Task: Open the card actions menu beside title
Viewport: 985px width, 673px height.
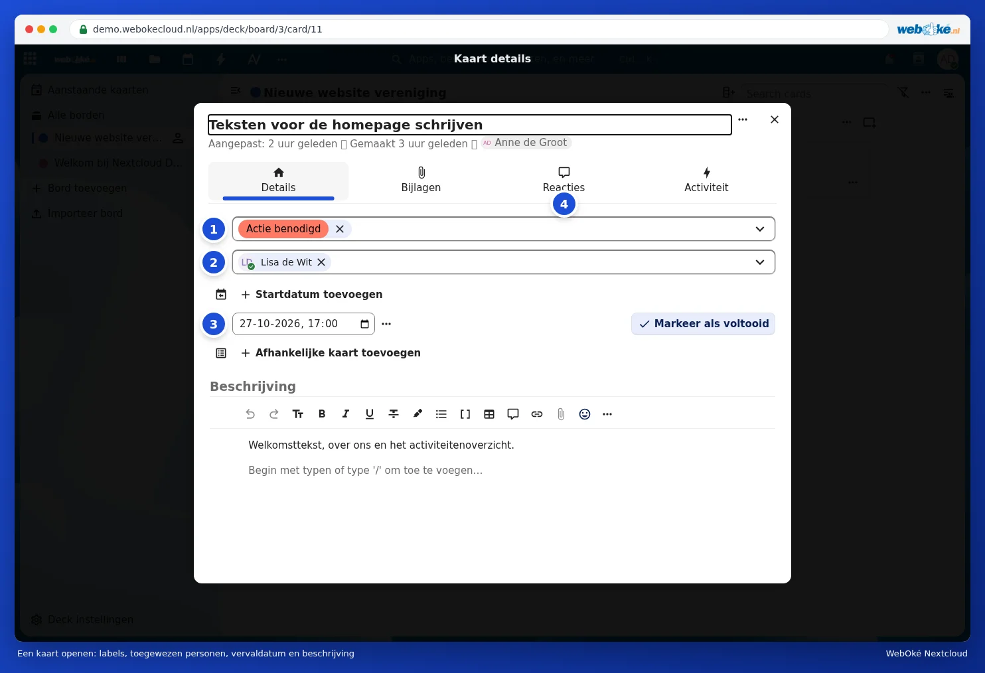Action: (743, 119)
